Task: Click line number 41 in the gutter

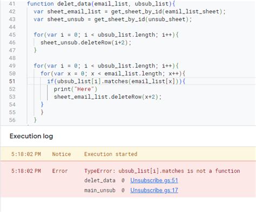Action: click(12, 4)
